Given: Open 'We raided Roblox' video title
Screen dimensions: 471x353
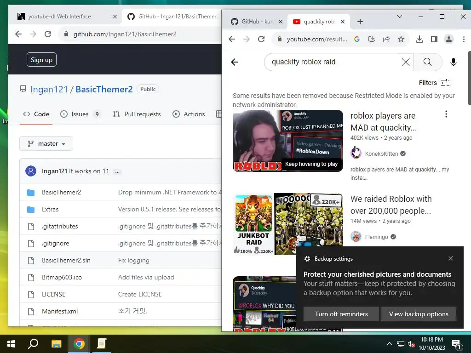Looking at the screenshot, I should 391,205.
